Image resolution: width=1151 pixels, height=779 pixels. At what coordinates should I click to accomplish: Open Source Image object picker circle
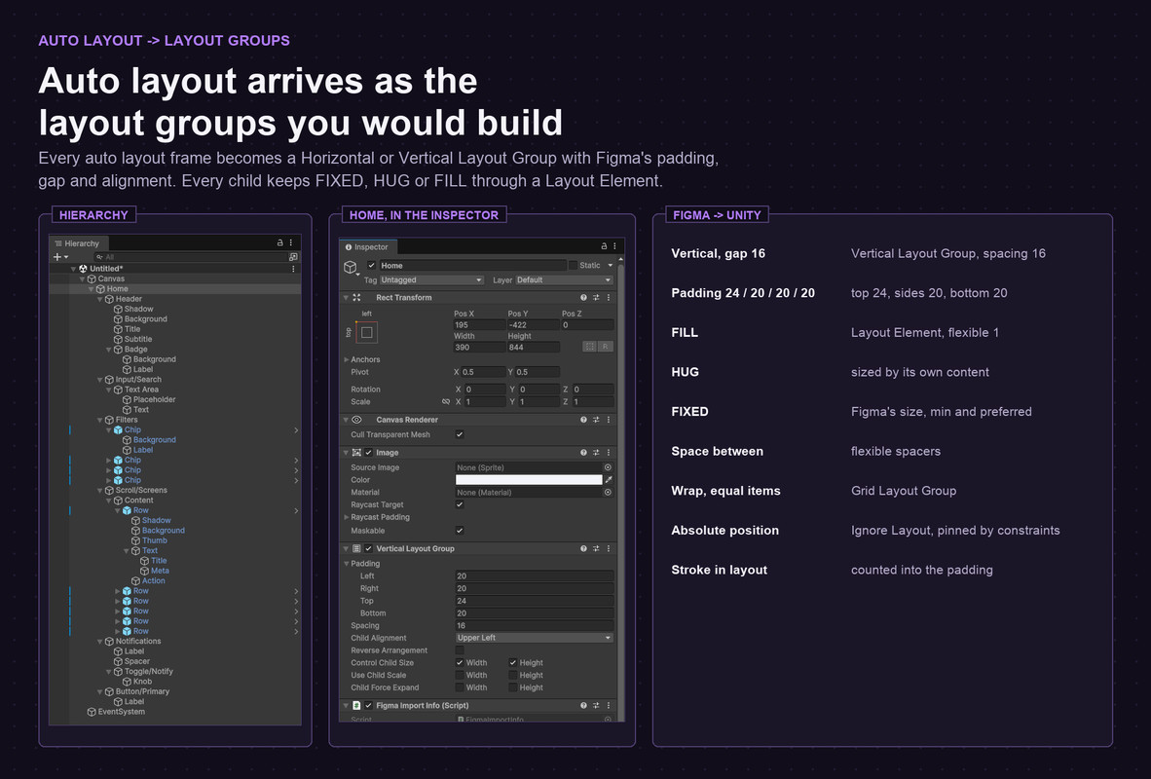click(608, 467)
